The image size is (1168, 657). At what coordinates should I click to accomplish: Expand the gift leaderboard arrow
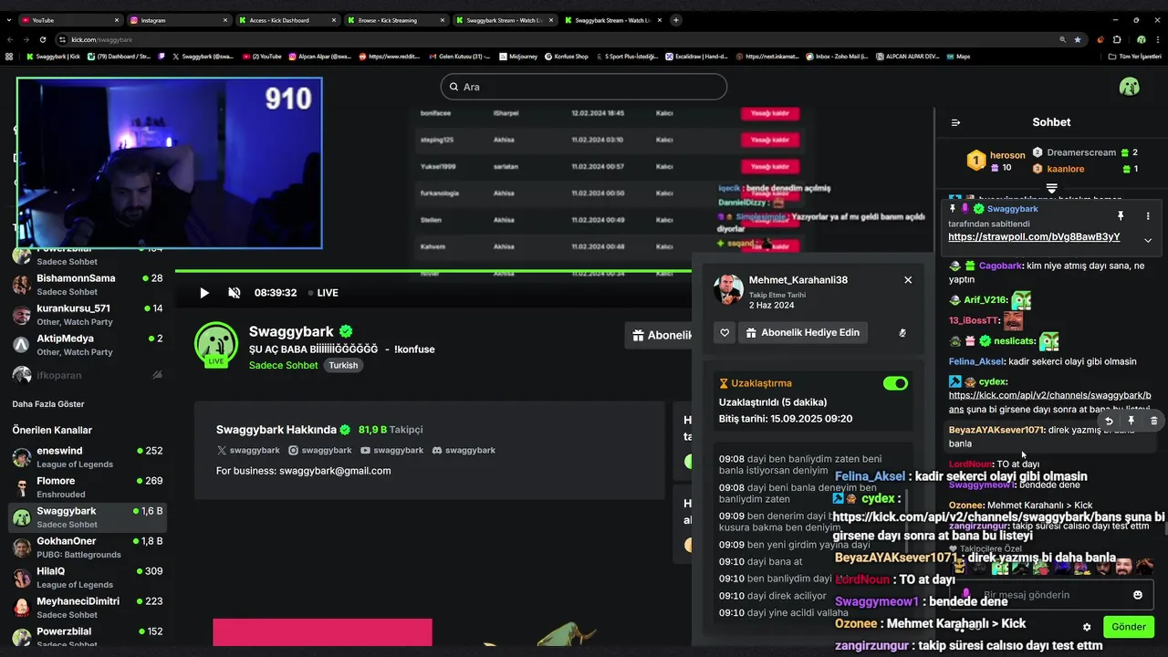[1051, 188]
